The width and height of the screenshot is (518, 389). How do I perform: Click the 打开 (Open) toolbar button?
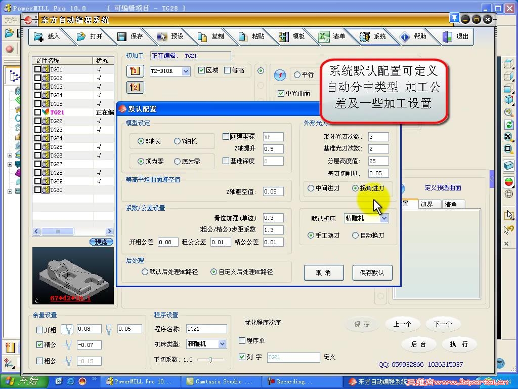pyautogui.click(x=90, y=36)
